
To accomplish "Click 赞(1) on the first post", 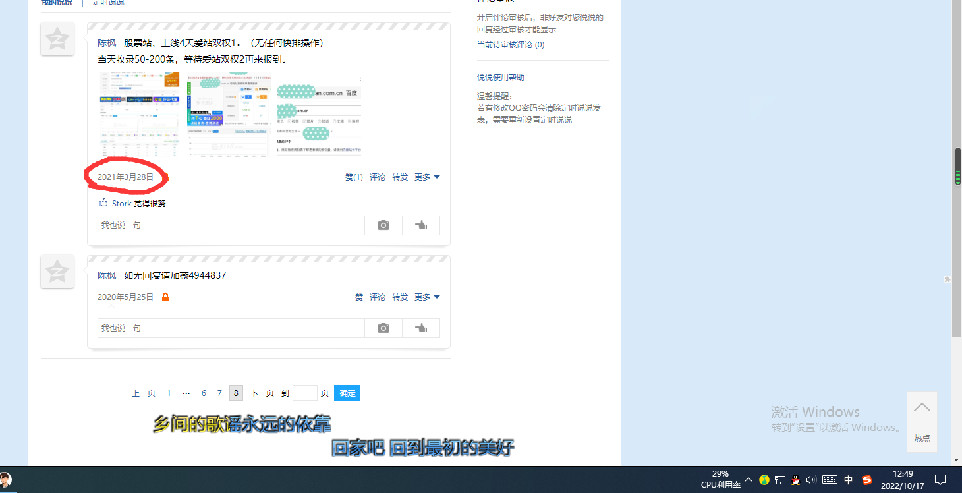I will pyautogui.click(x=354, y=177).
